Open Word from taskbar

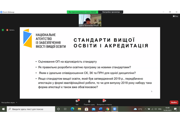click(100, 109)
